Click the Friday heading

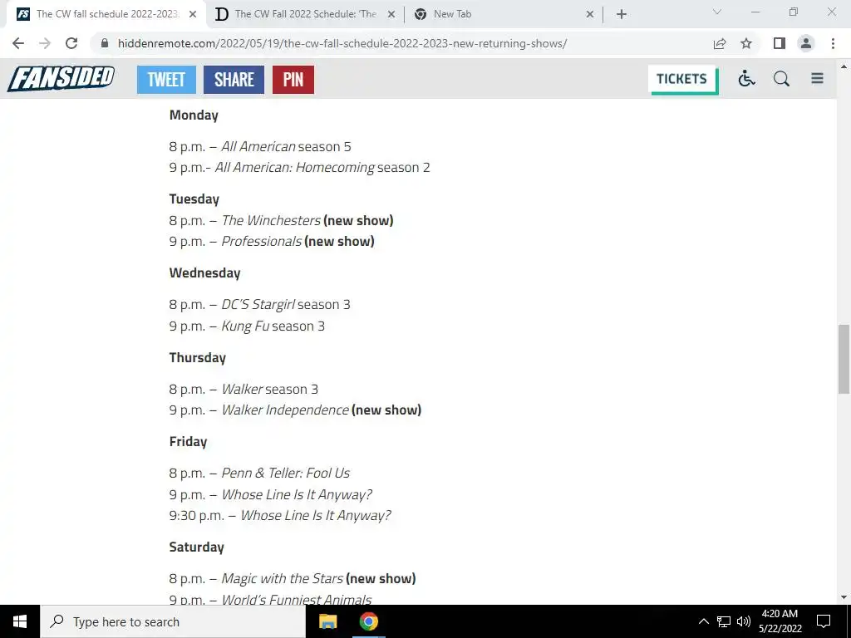[189, 442]
